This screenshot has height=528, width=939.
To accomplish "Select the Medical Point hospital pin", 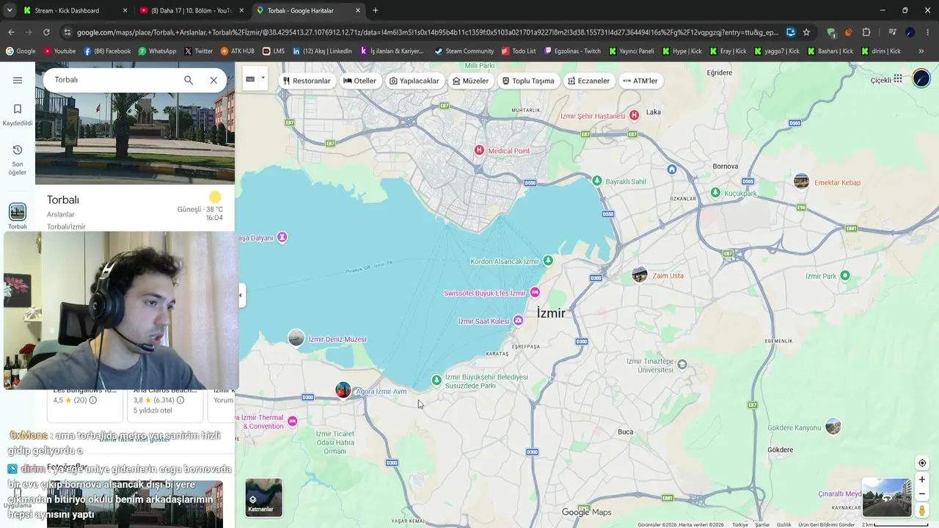I will (479, 150).
